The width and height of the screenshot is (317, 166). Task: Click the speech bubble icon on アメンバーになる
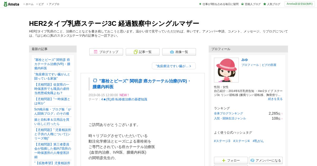(252, 160)
